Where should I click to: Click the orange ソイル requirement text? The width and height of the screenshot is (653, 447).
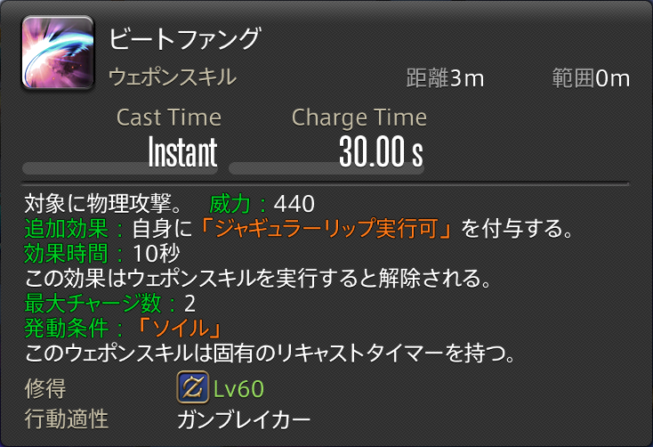coord(179,329)
